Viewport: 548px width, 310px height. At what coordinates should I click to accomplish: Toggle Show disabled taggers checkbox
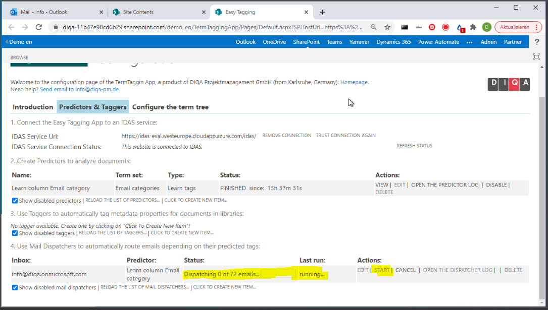15,233
